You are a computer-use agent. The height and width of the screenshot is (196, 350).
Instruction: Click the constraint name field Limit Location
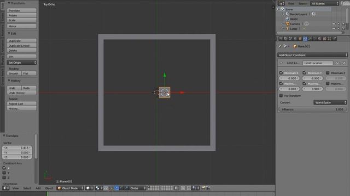[318, 63]
